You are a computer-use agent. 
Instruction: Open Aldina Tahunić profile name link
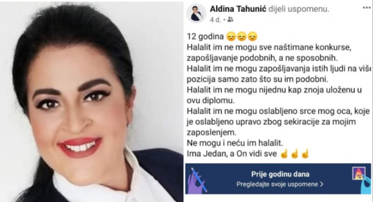pos(238,9)
